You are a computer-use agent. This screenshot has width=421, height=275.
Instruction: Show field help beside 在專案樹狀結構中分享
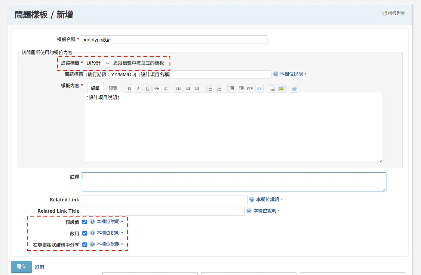point(106,244)
